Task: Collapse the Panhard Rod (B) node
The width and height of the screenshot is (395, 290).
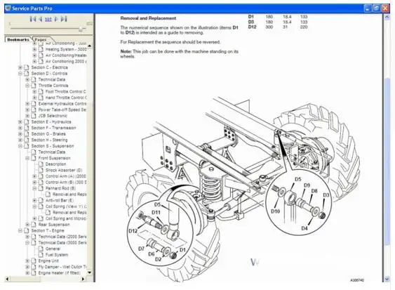Action: tap(34, 188)
